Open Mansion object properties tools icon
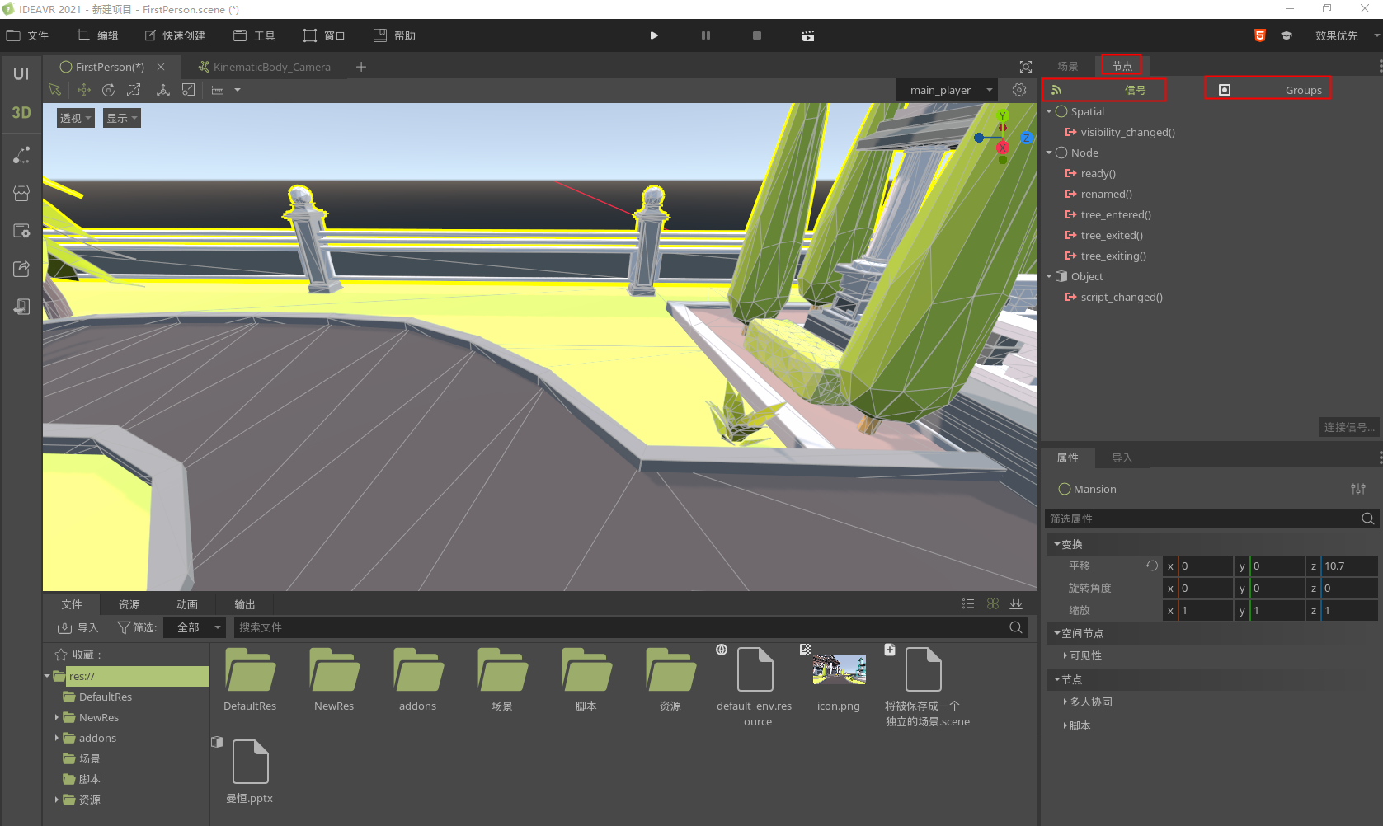Screen dimensions: 1383x826 point(1358,489)
